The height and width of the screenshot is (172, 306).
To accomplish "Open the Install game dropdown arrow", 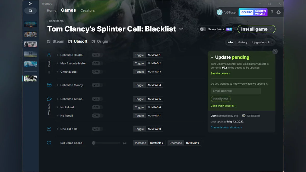I will click(271, 29).
